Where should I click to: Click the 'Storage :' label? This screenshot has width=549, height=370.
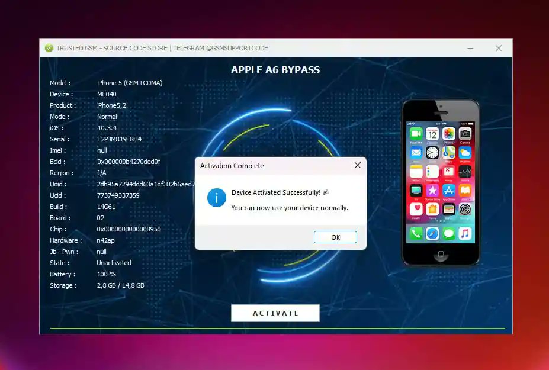point(63,285)
